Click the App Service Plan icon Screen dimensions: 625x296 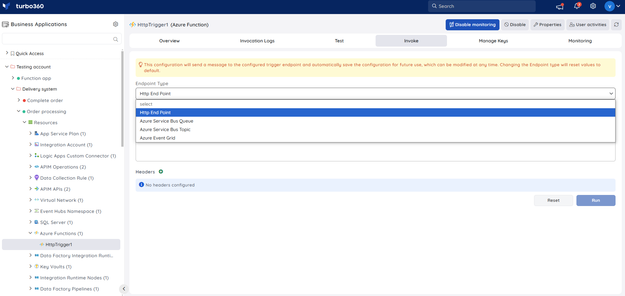pyautogui.click(x=37, y=133)
